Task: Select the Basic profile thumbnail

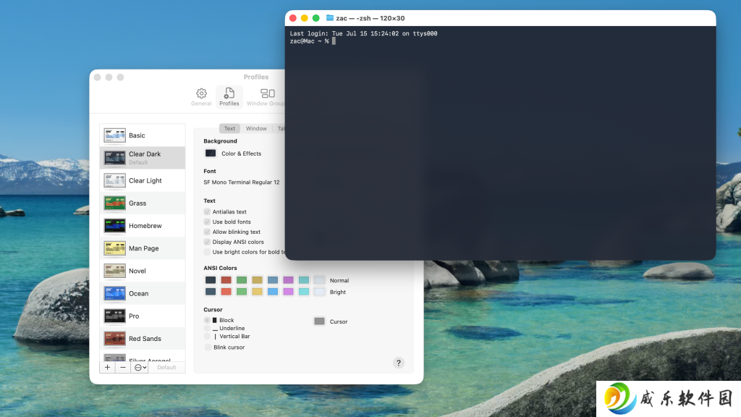Action: 114,135
